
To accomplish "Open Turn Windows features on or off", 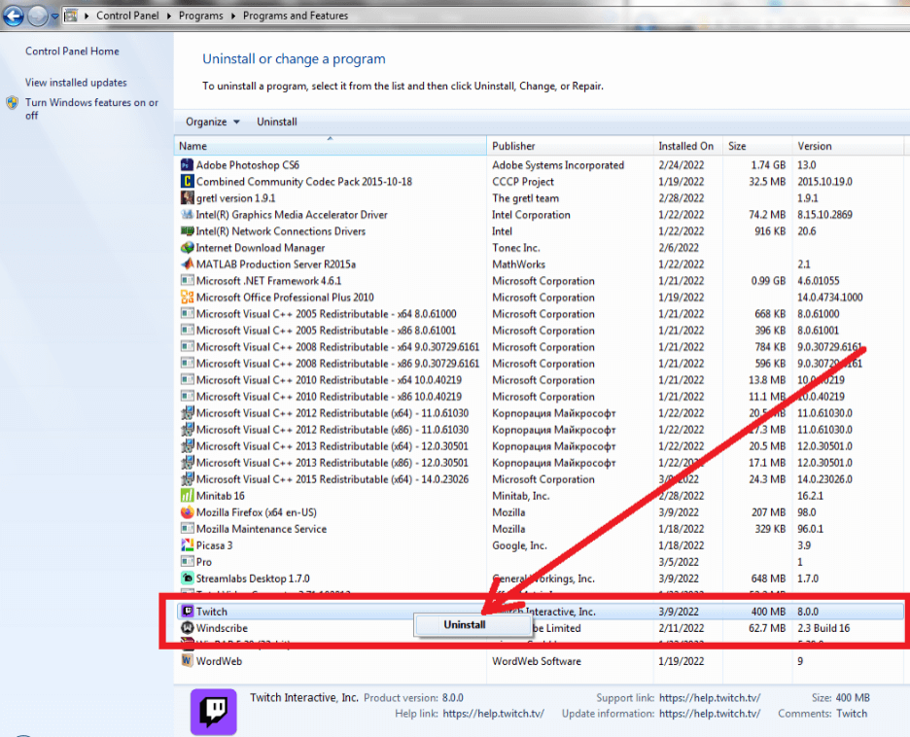I will pyautogui.click(x=91, y=109).
